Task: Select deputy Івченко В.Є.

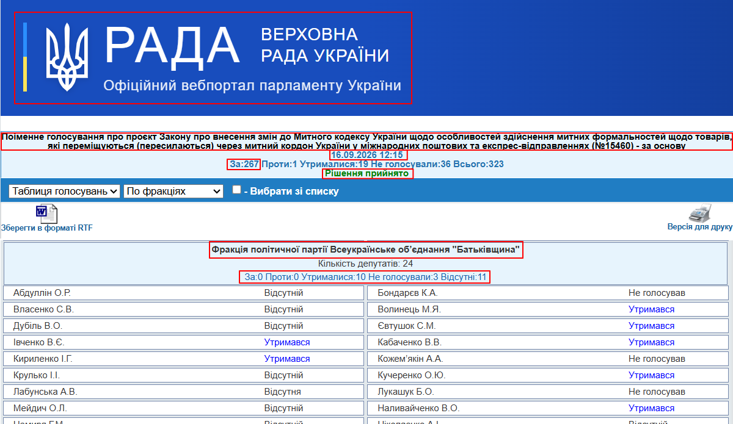Action: pos(38,342)
